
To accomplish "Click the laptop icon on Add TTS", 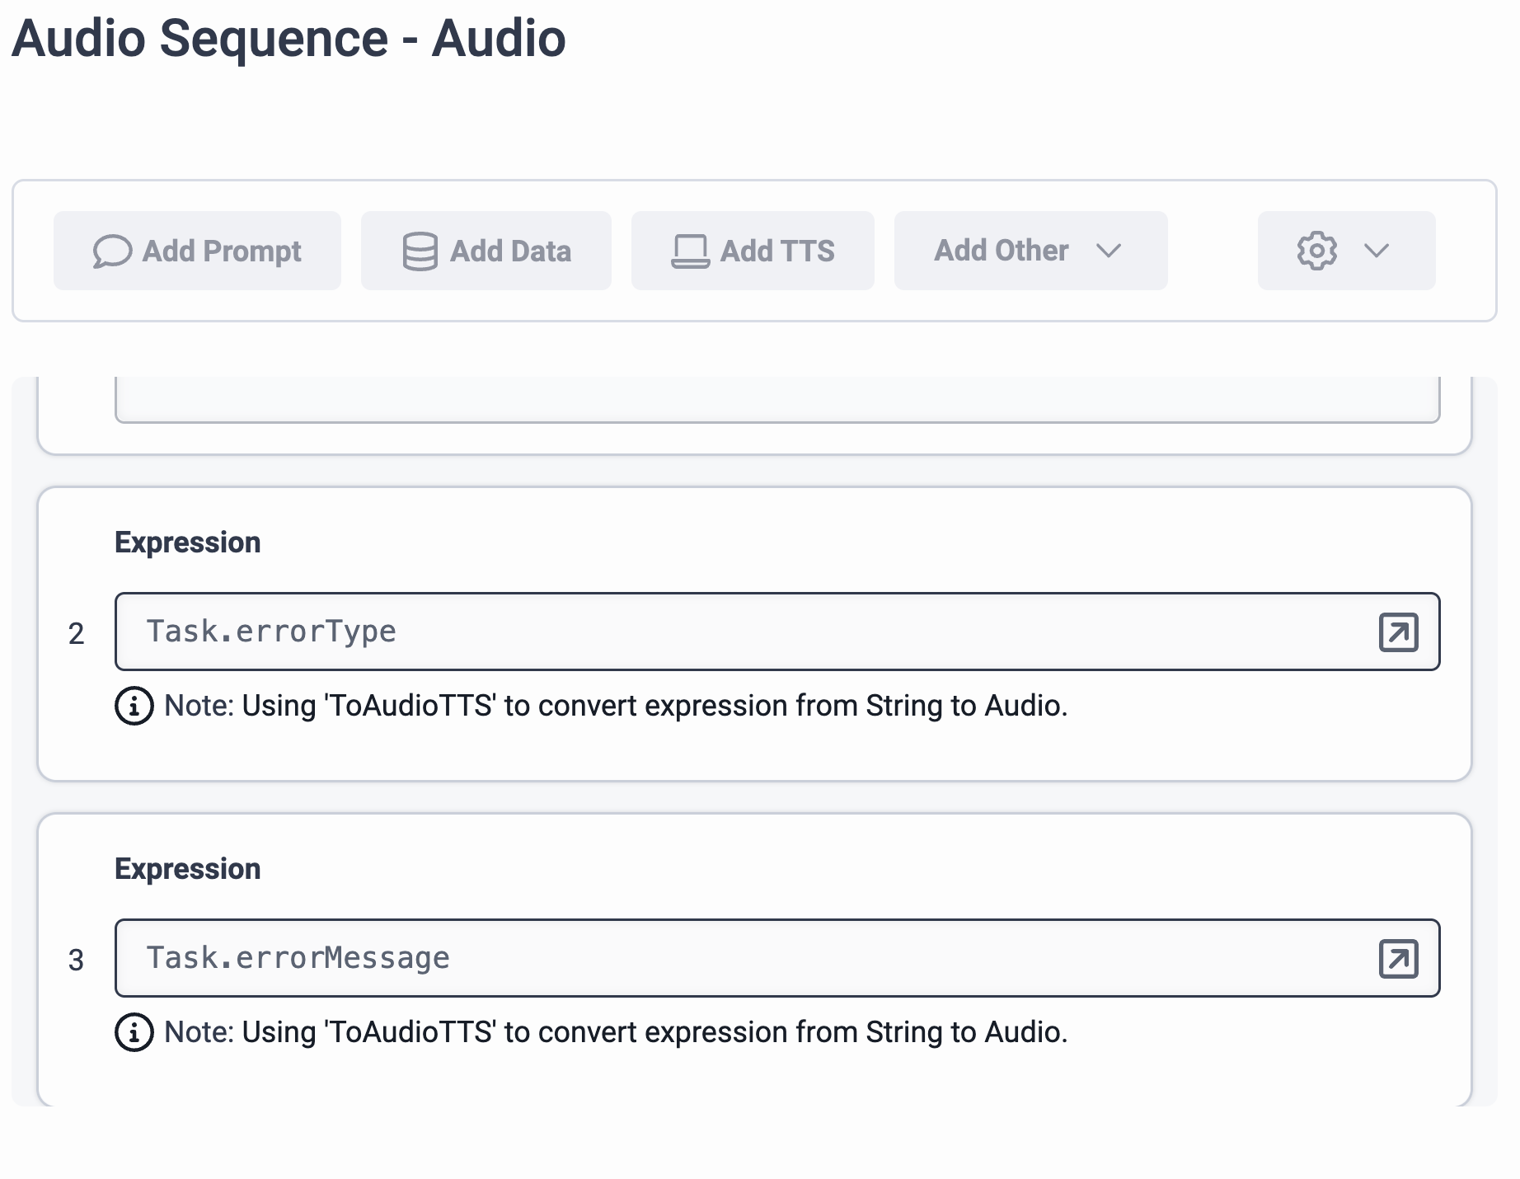I will click(x=690, y=251).
